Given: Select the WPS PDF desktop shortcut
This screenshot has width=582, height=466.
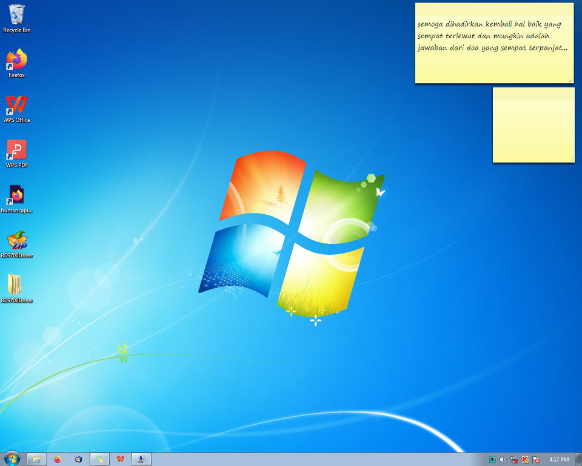Looking at the screenshot, I should pos(17,154).
